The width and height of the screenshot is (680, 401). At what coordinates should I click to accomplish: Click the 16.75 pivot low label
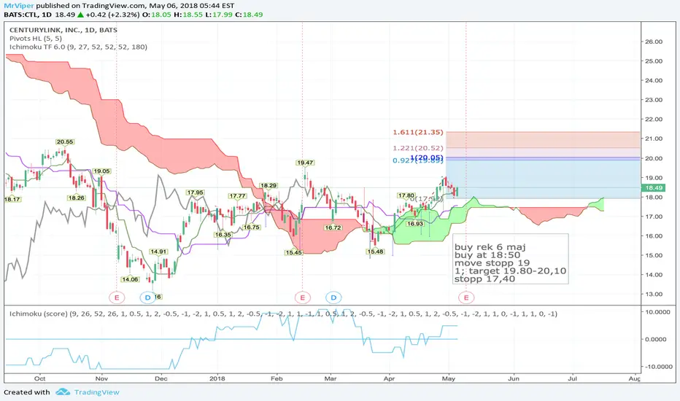(x=252, y=227)
